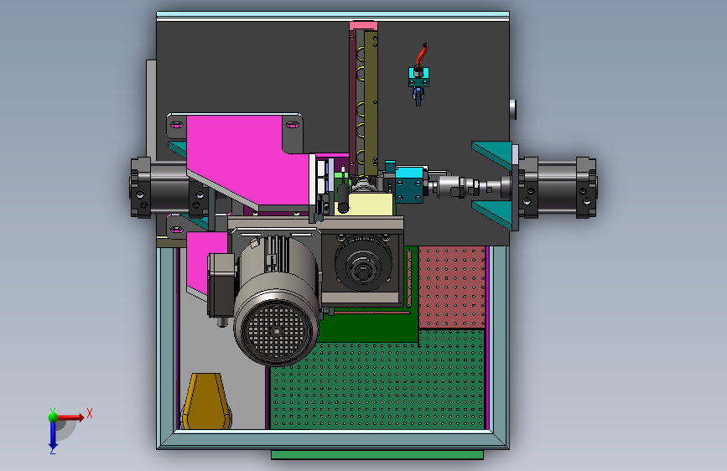Select the right-side pneumatic cylinder
727x471 pixels.
pyautogui.click(x=558, y=187)
